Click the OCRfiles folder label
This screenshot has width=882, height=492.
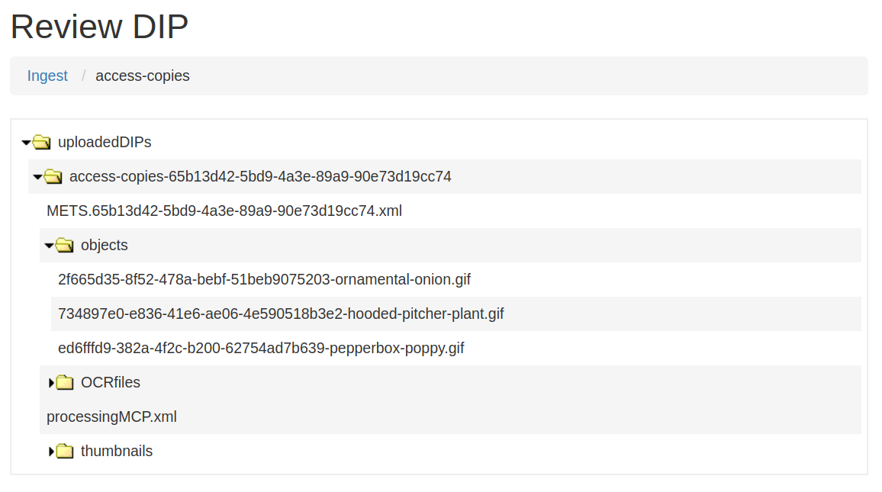111,383
